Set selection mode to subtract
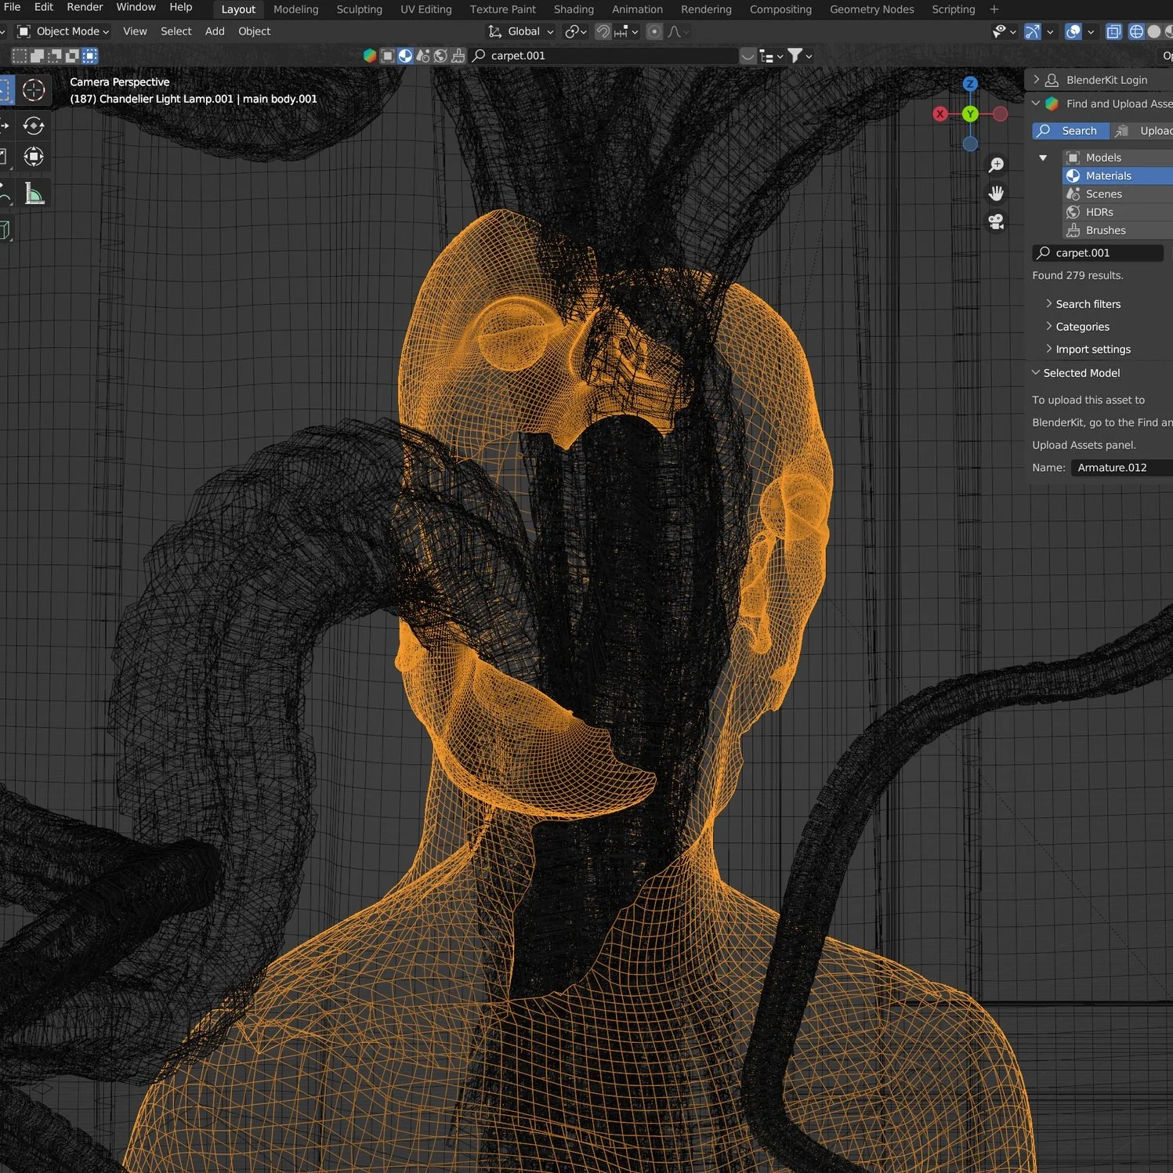1173x1173 pixels. point(55,56)
